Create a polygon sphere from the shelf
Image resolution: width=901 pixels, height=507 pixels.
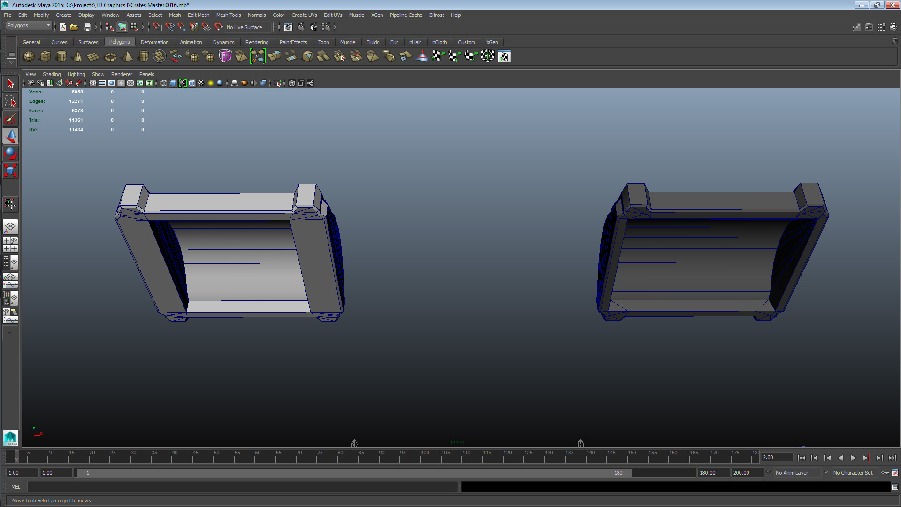29,56
